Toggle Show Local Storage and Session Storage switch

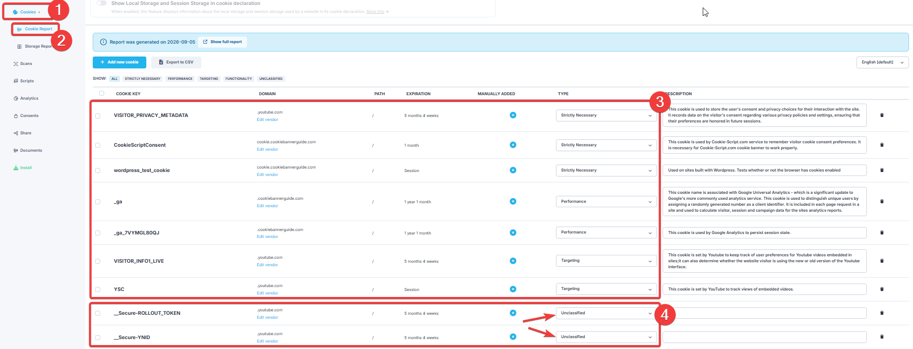pyautogui.click(x=102, y=3)
